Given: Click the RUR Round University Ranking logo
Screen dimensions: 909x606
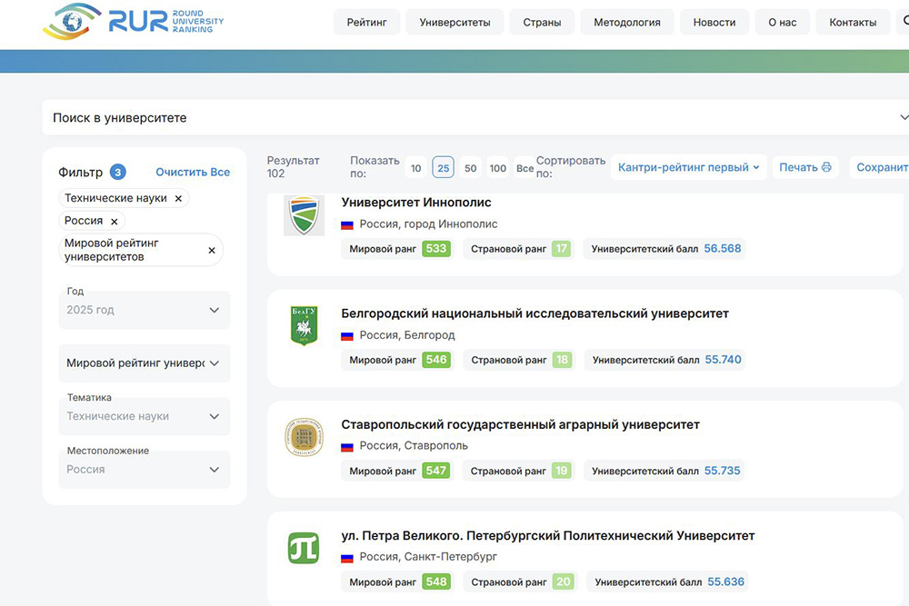Looking at the screenshot, I should pos(134,22).
